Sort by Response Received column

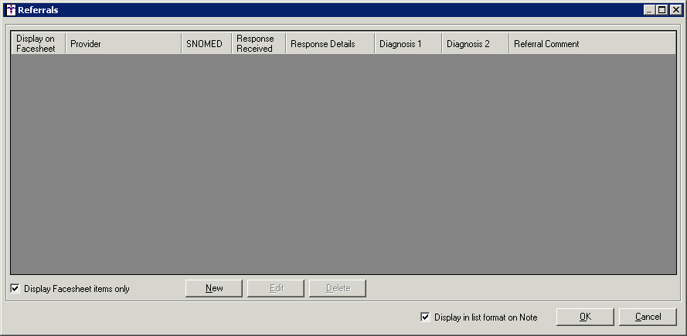point(258,44)
